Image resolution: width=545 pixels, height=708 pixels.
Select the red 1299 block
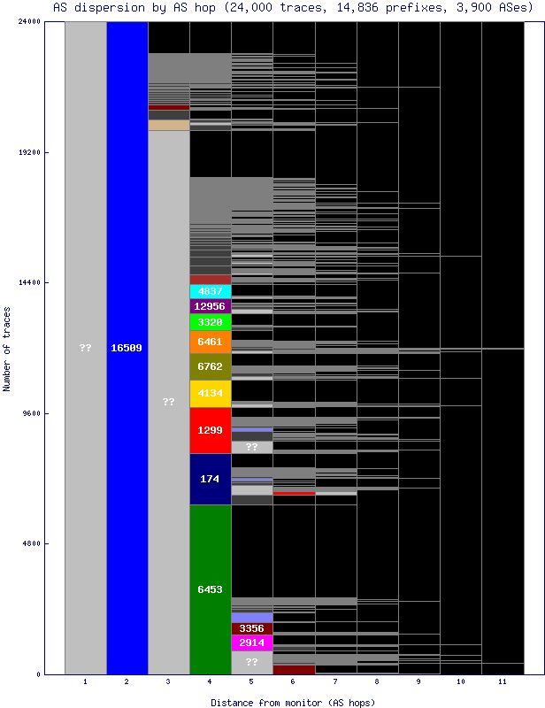click(211, 430)
